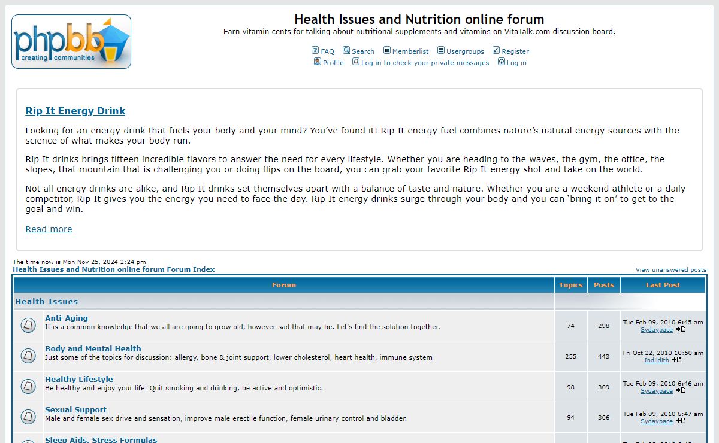
Task: Click the Anti-Aging topics count 74
Action: click(570, 326)
